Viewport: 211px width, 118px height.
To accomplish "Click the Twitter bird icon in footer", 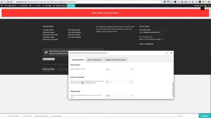I will 46,52.
